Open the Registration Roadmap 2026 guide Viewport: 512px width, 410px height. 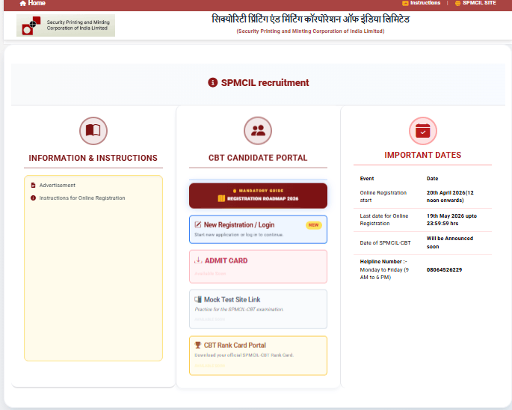coord(258,195)
